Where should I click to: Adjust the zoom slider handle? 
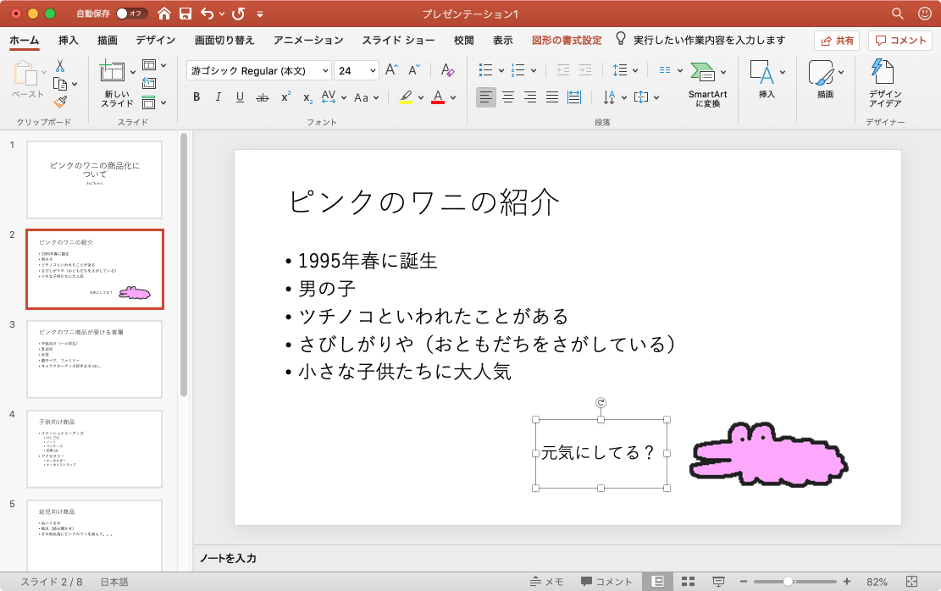point(788,582)
